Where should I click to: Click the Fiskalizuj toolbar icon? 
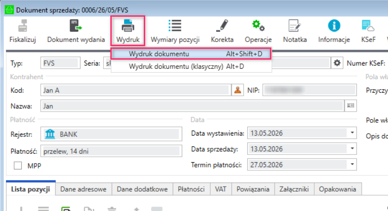coord(23,26)
